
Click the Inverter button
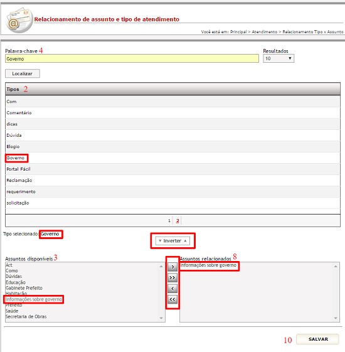coord(172,241)
